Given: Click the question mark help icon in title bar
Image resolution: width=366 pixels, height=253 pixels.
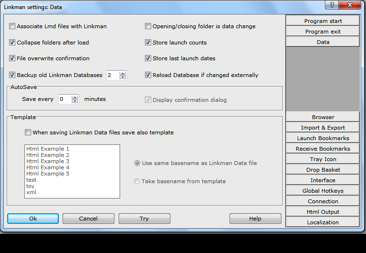Looking at the screenshot, I should click(332, 5).
